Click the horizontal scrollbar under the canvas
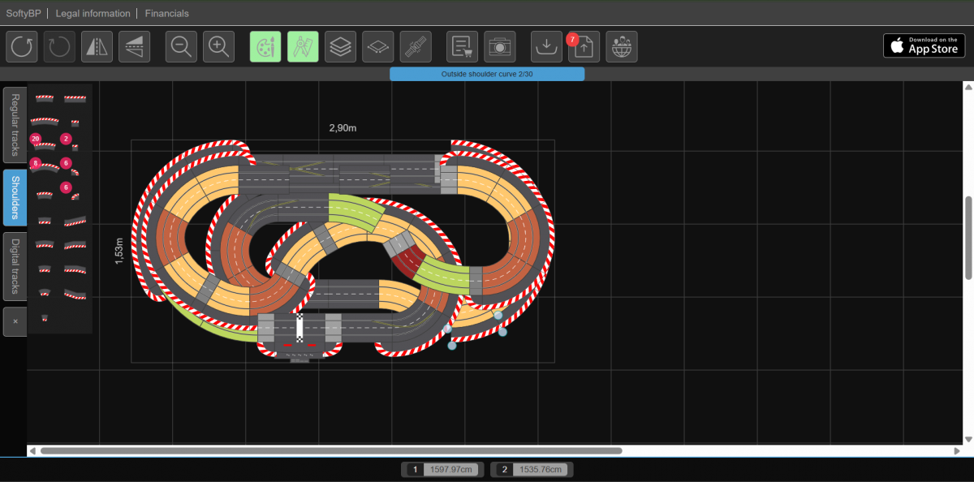 (331, 450)
